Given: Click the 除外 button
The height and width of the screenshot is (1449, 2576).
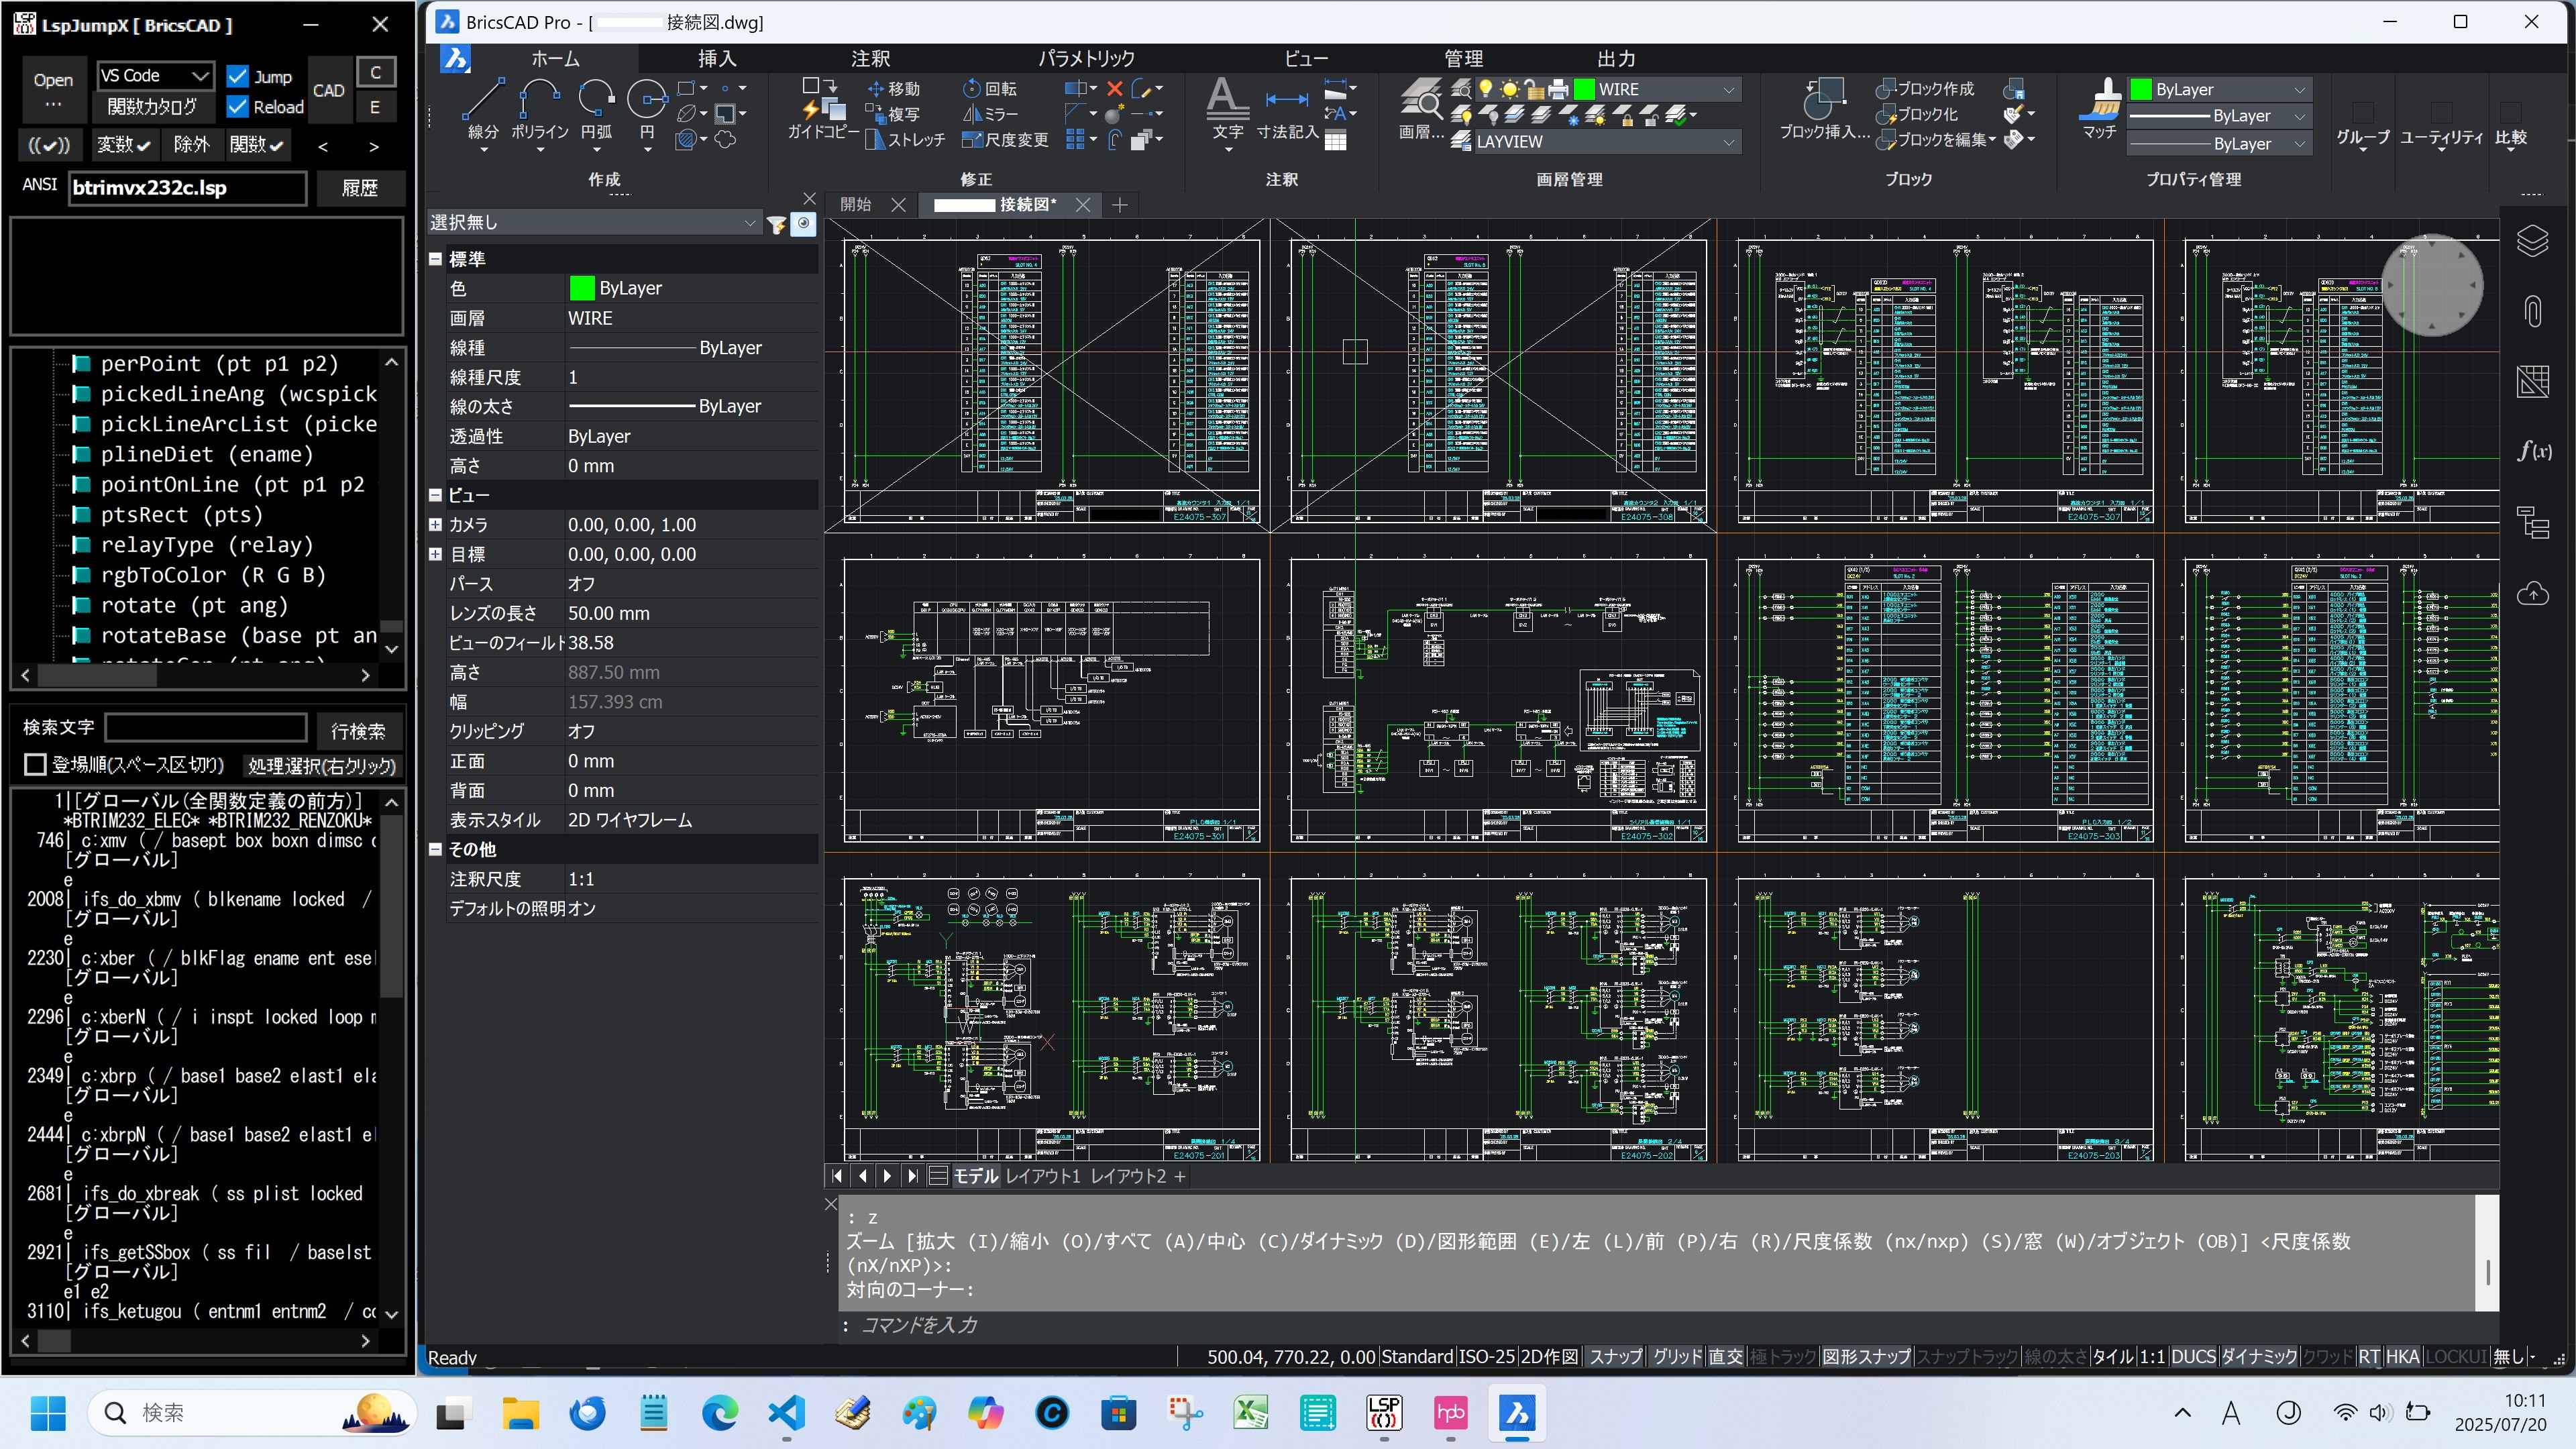Looking at the screenshot, I should pos(191,145).
